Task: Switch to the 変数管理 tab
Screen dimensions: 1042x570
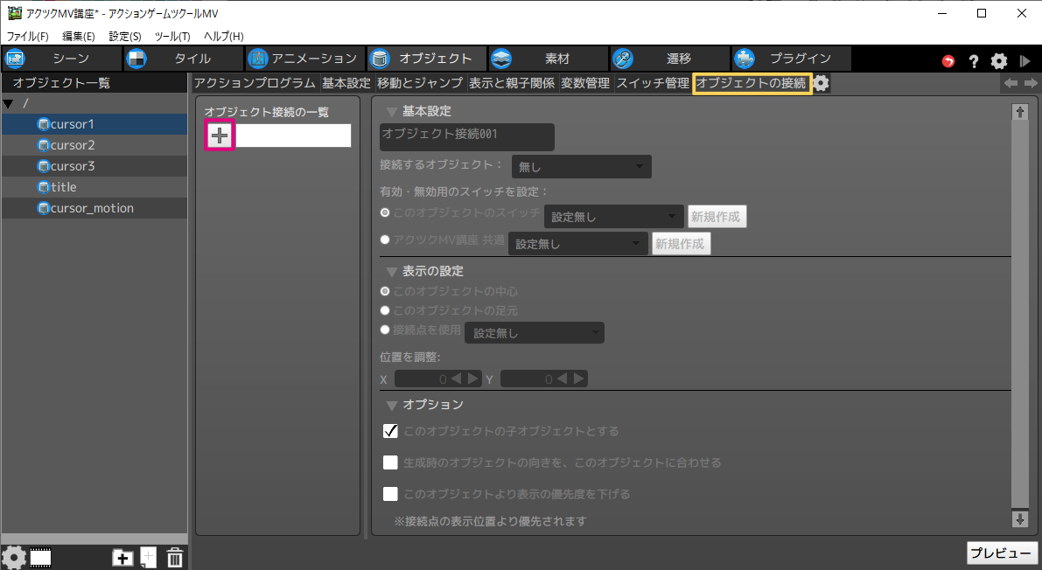Action: (x=584, y=83)
